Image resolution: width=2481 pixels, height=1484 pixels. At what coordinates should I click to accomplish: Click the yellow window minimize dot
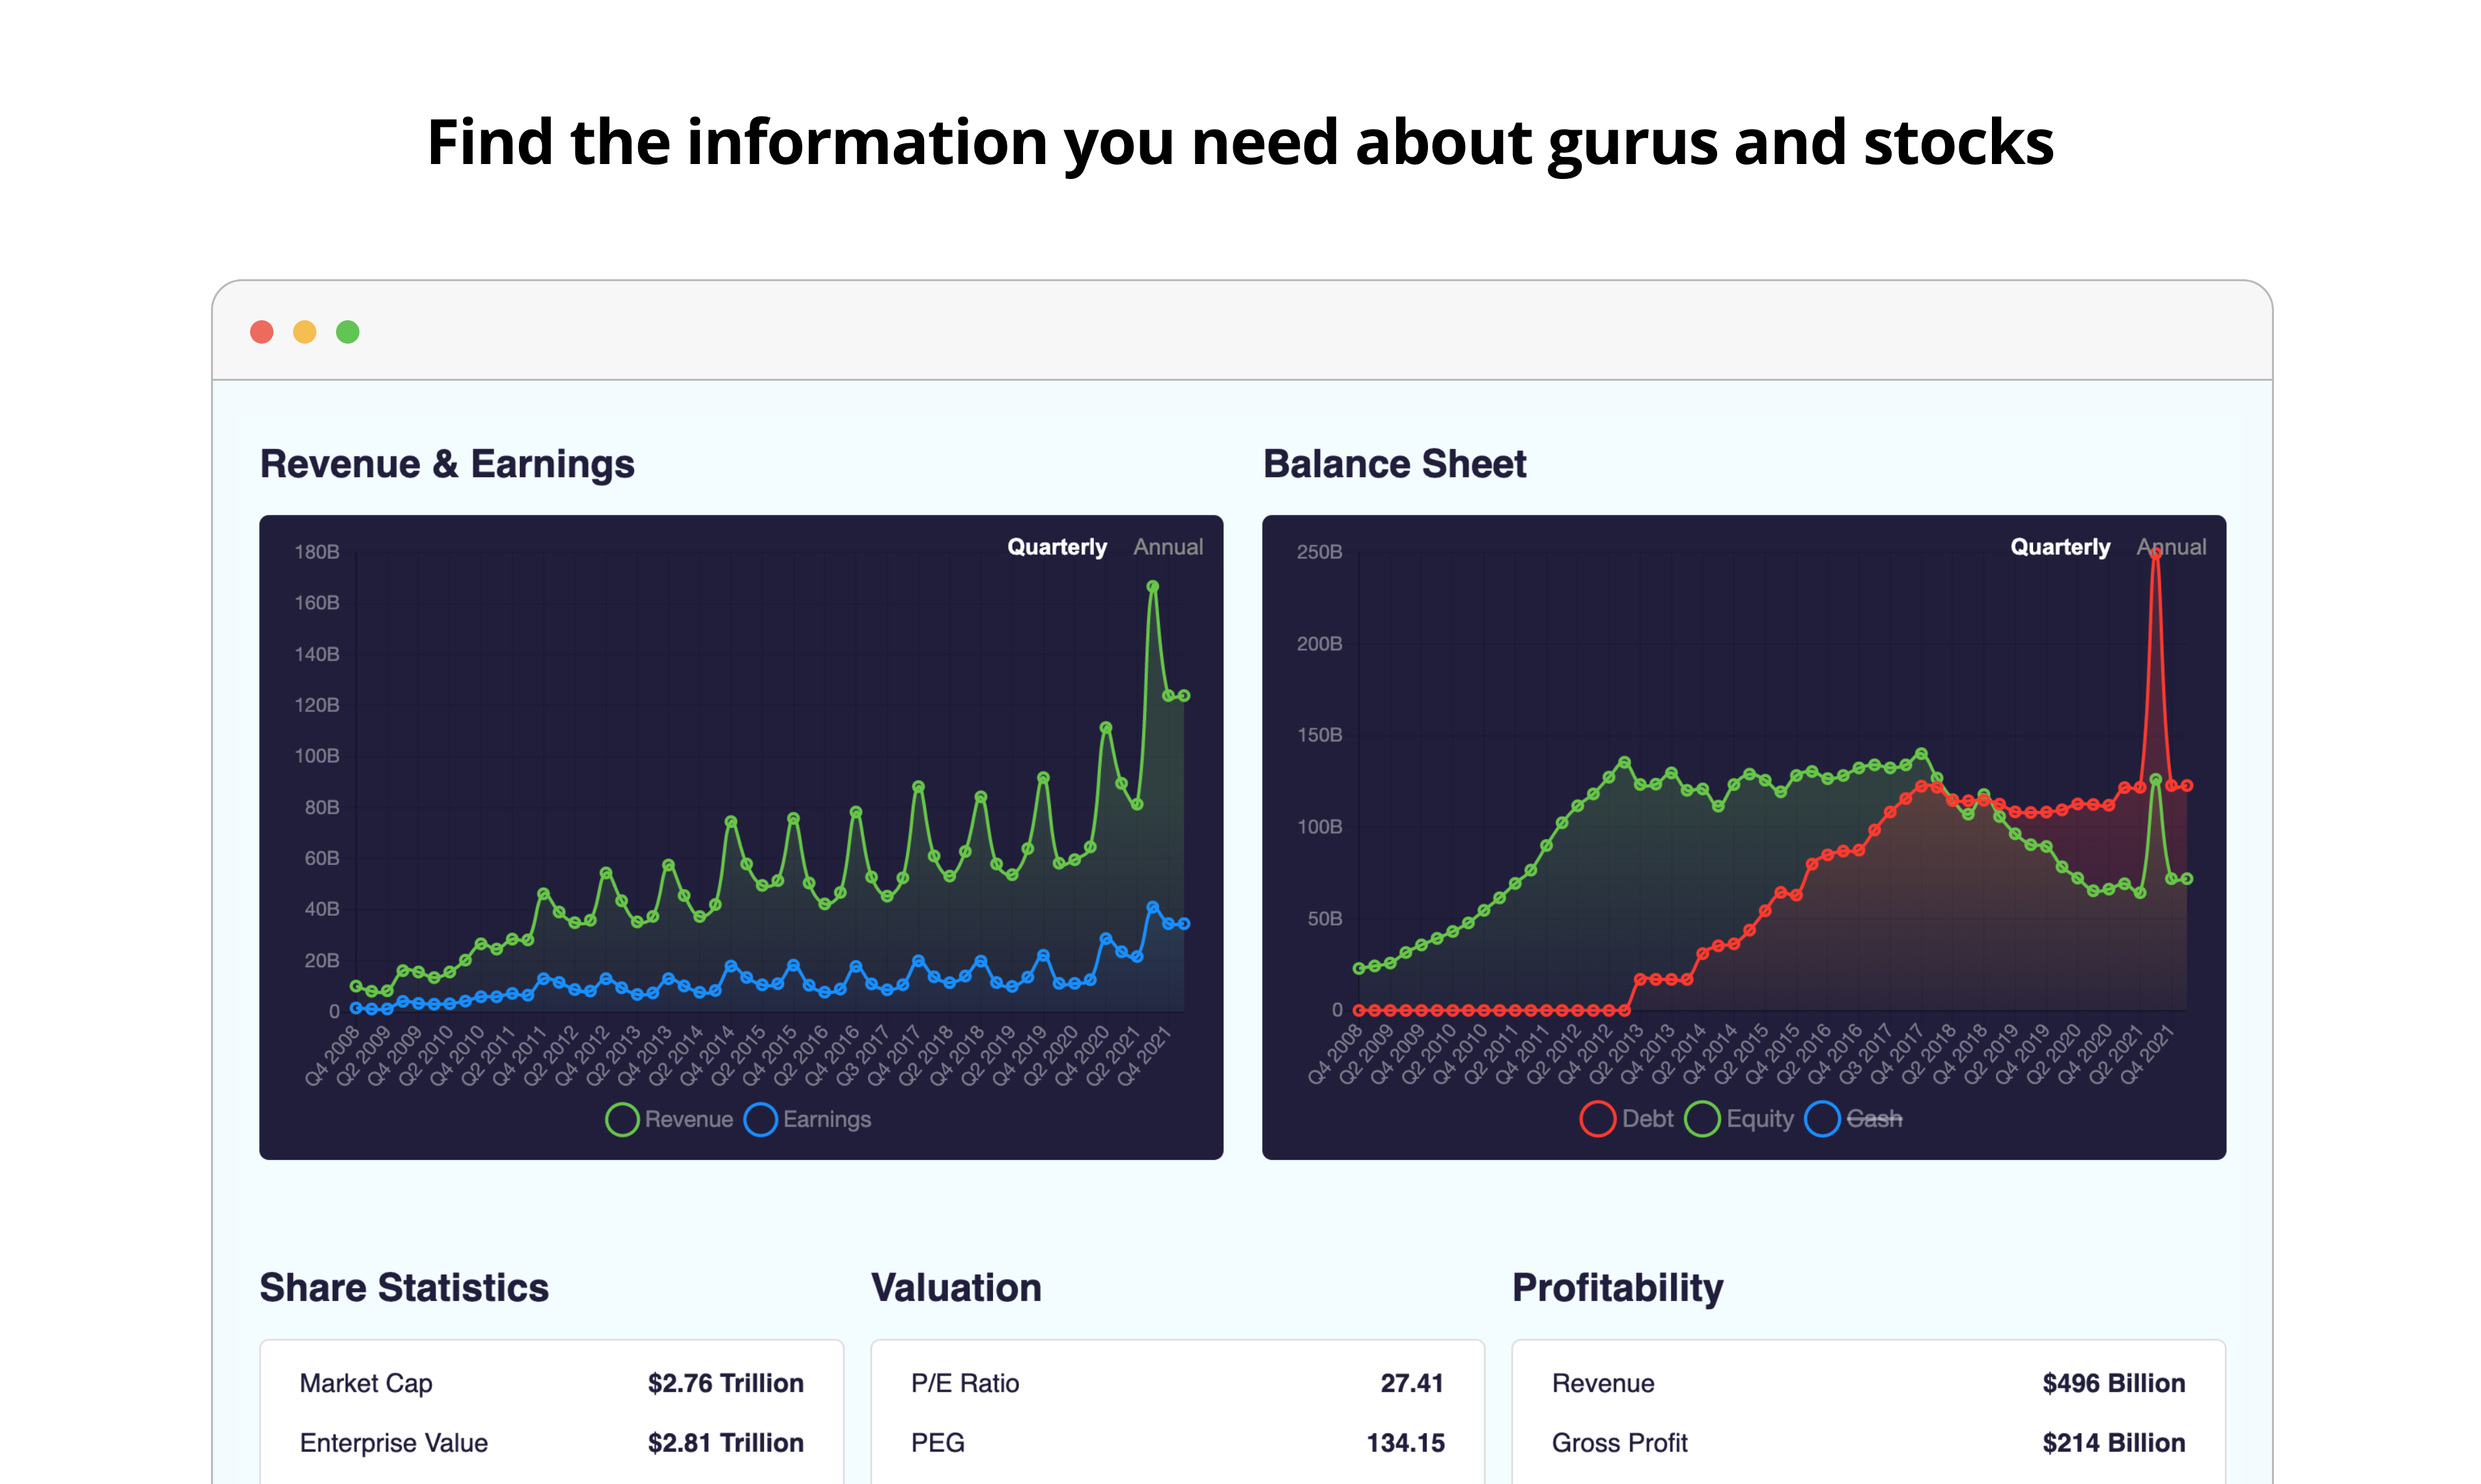(305, 332)
